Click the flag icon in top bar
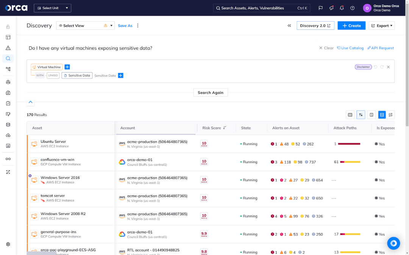Image resolution: width=409 pixels, height=255 pixels. coord(321,8)
